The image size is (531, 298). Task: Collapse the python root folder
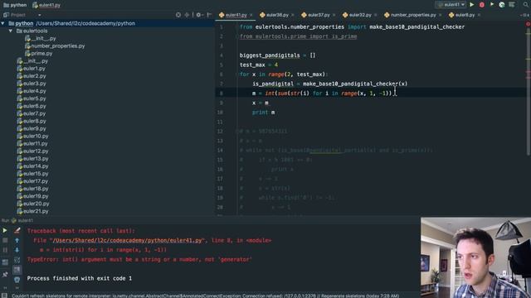tap(3, 23)
